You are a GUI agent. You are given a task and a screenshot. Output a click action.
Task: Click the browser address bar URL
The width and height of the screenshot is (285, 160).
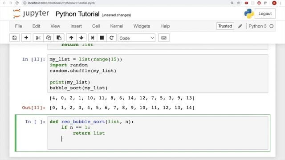(x=61, y=3)
